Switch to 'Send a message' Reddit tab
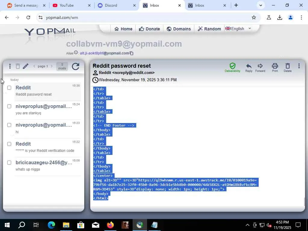The image size is (308, 231). [26, 5]
